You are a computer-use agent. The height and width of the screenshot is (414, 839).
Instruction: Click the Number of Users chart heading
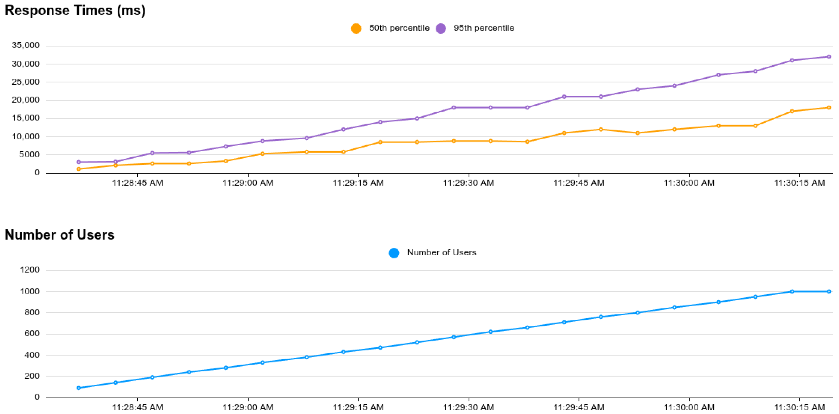coord(60,235)
